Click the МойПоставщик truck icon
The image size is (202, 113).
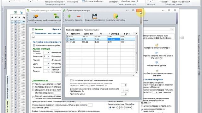tap(35, 16)
